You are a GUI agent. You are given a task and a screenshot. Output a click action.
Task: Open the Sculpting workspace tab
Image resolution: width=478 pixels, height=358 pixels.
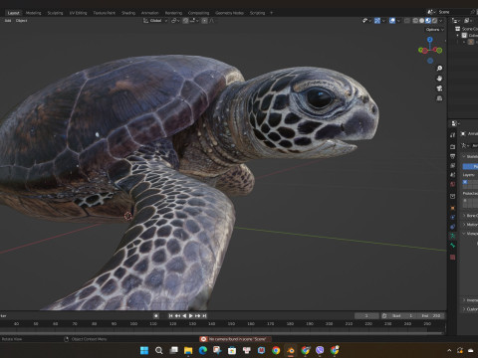(55, 13)
